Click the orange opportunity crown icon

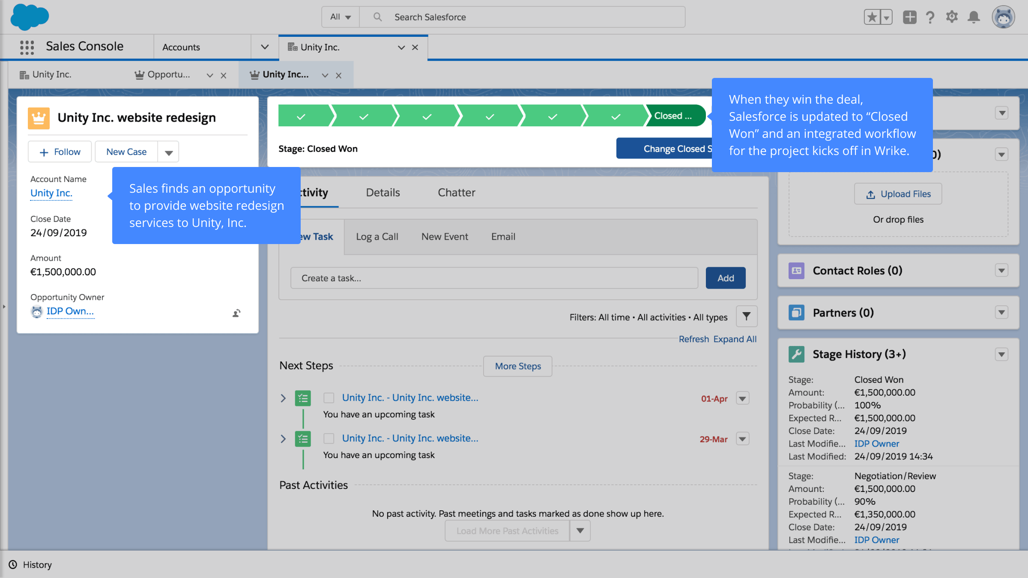click(x=39, y=118)
